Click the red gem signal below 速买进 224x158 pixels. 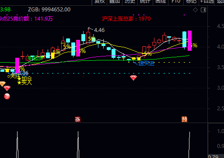click(133, 78)
